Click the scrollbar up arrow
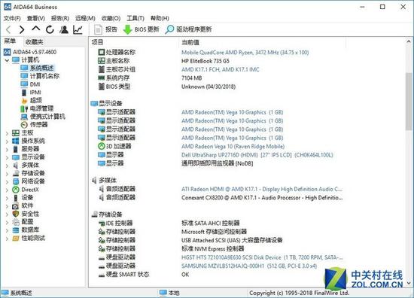 point(409,41)
